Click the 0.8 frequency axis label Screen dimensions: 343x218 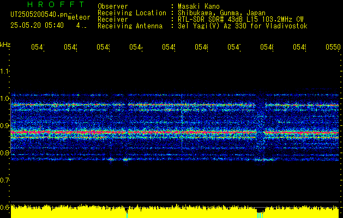pyautogui.click(x=5, y=153)
